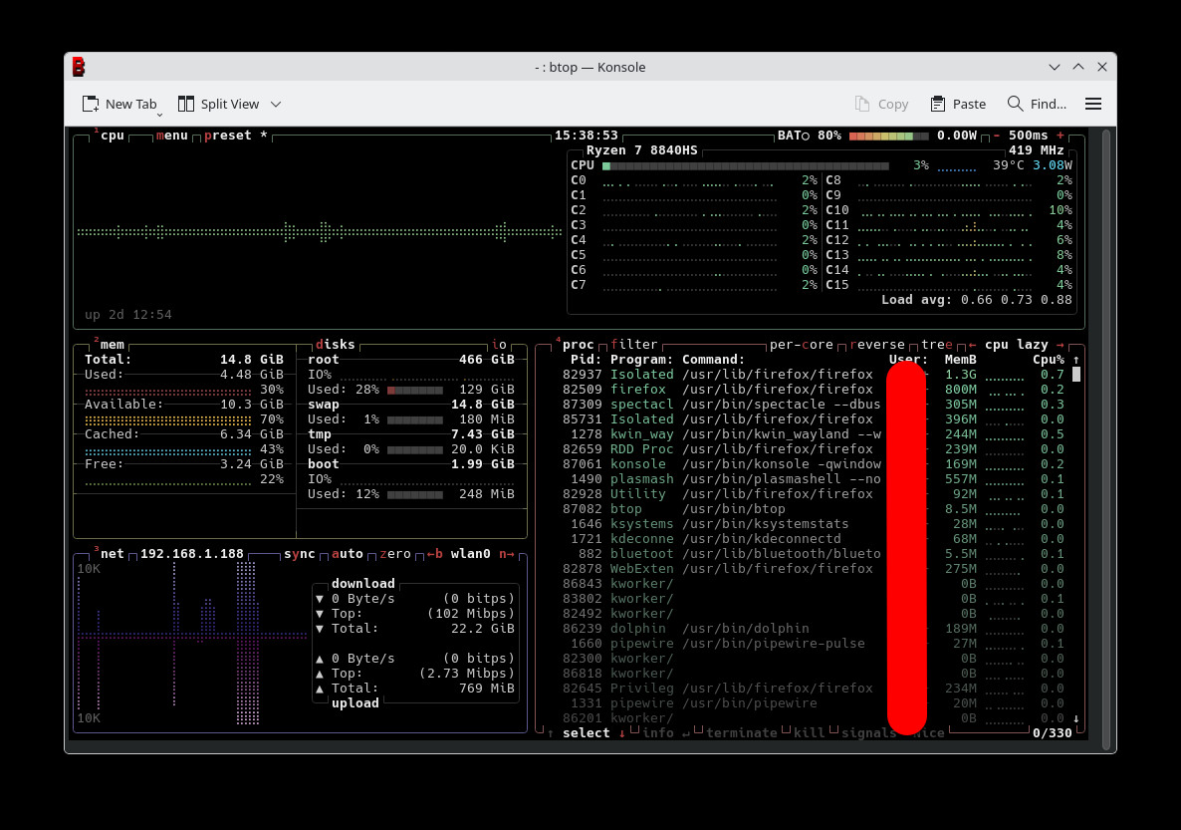Click the proc box label

(578, 345)
